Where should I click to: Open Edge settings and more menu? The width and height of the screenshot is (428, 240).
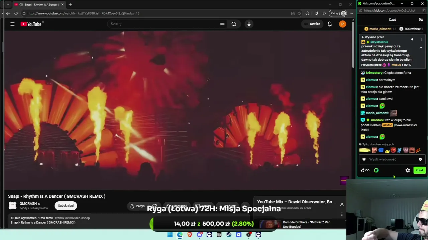coord(351,13)
